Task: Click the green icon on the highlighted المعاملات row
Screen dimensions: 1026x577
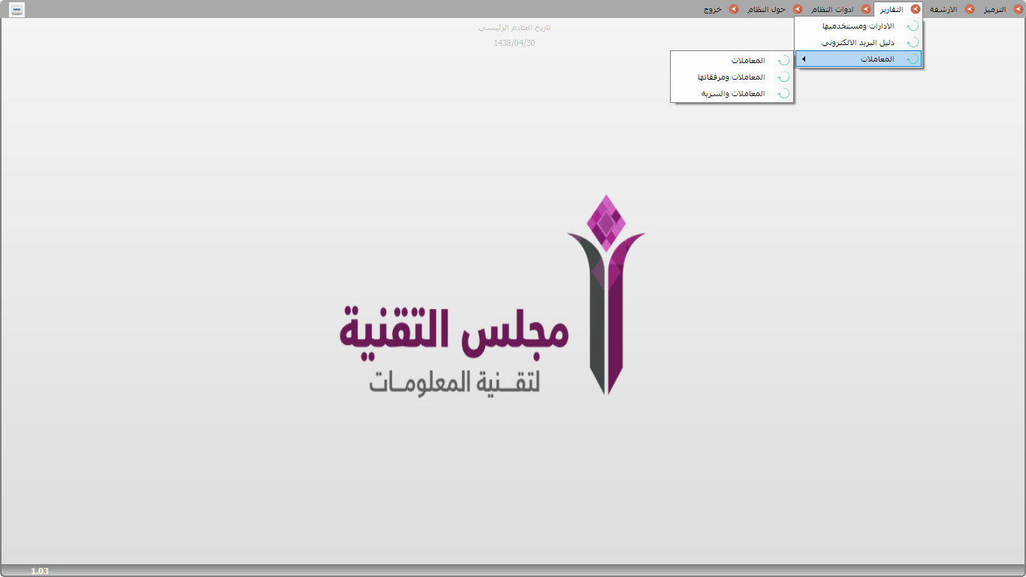Action: click(x=912, y=59)
